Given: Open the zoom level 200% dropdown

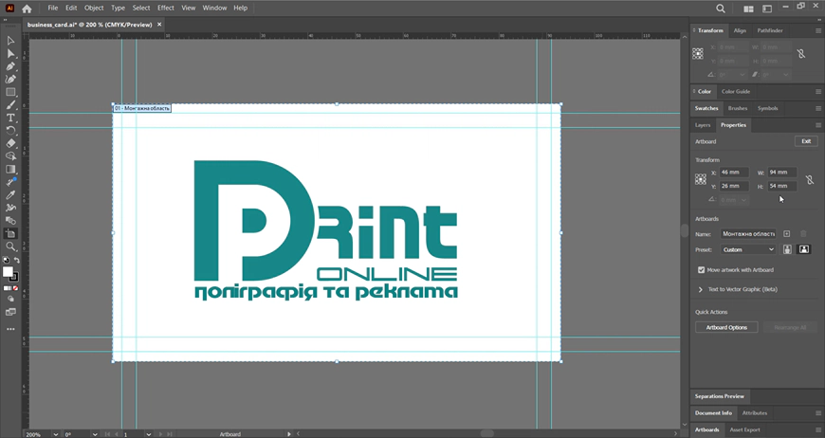Looking at the screenshot, I should point(55,434).
